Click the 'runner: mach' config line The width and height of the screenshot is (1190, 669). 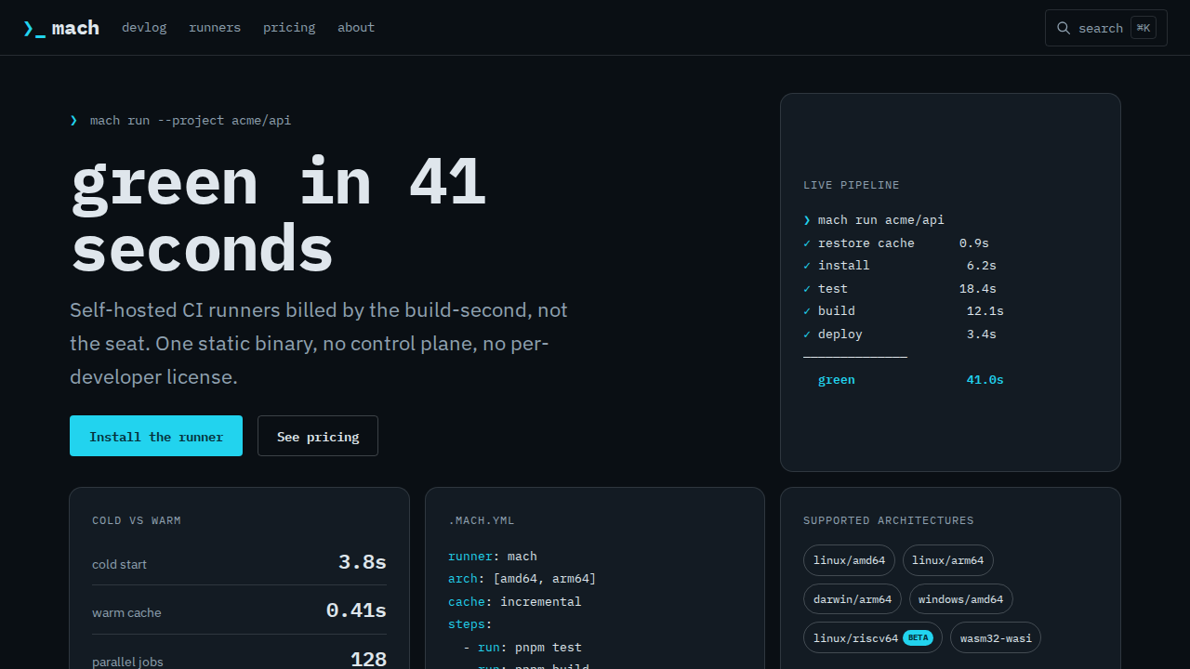point(493,557)
